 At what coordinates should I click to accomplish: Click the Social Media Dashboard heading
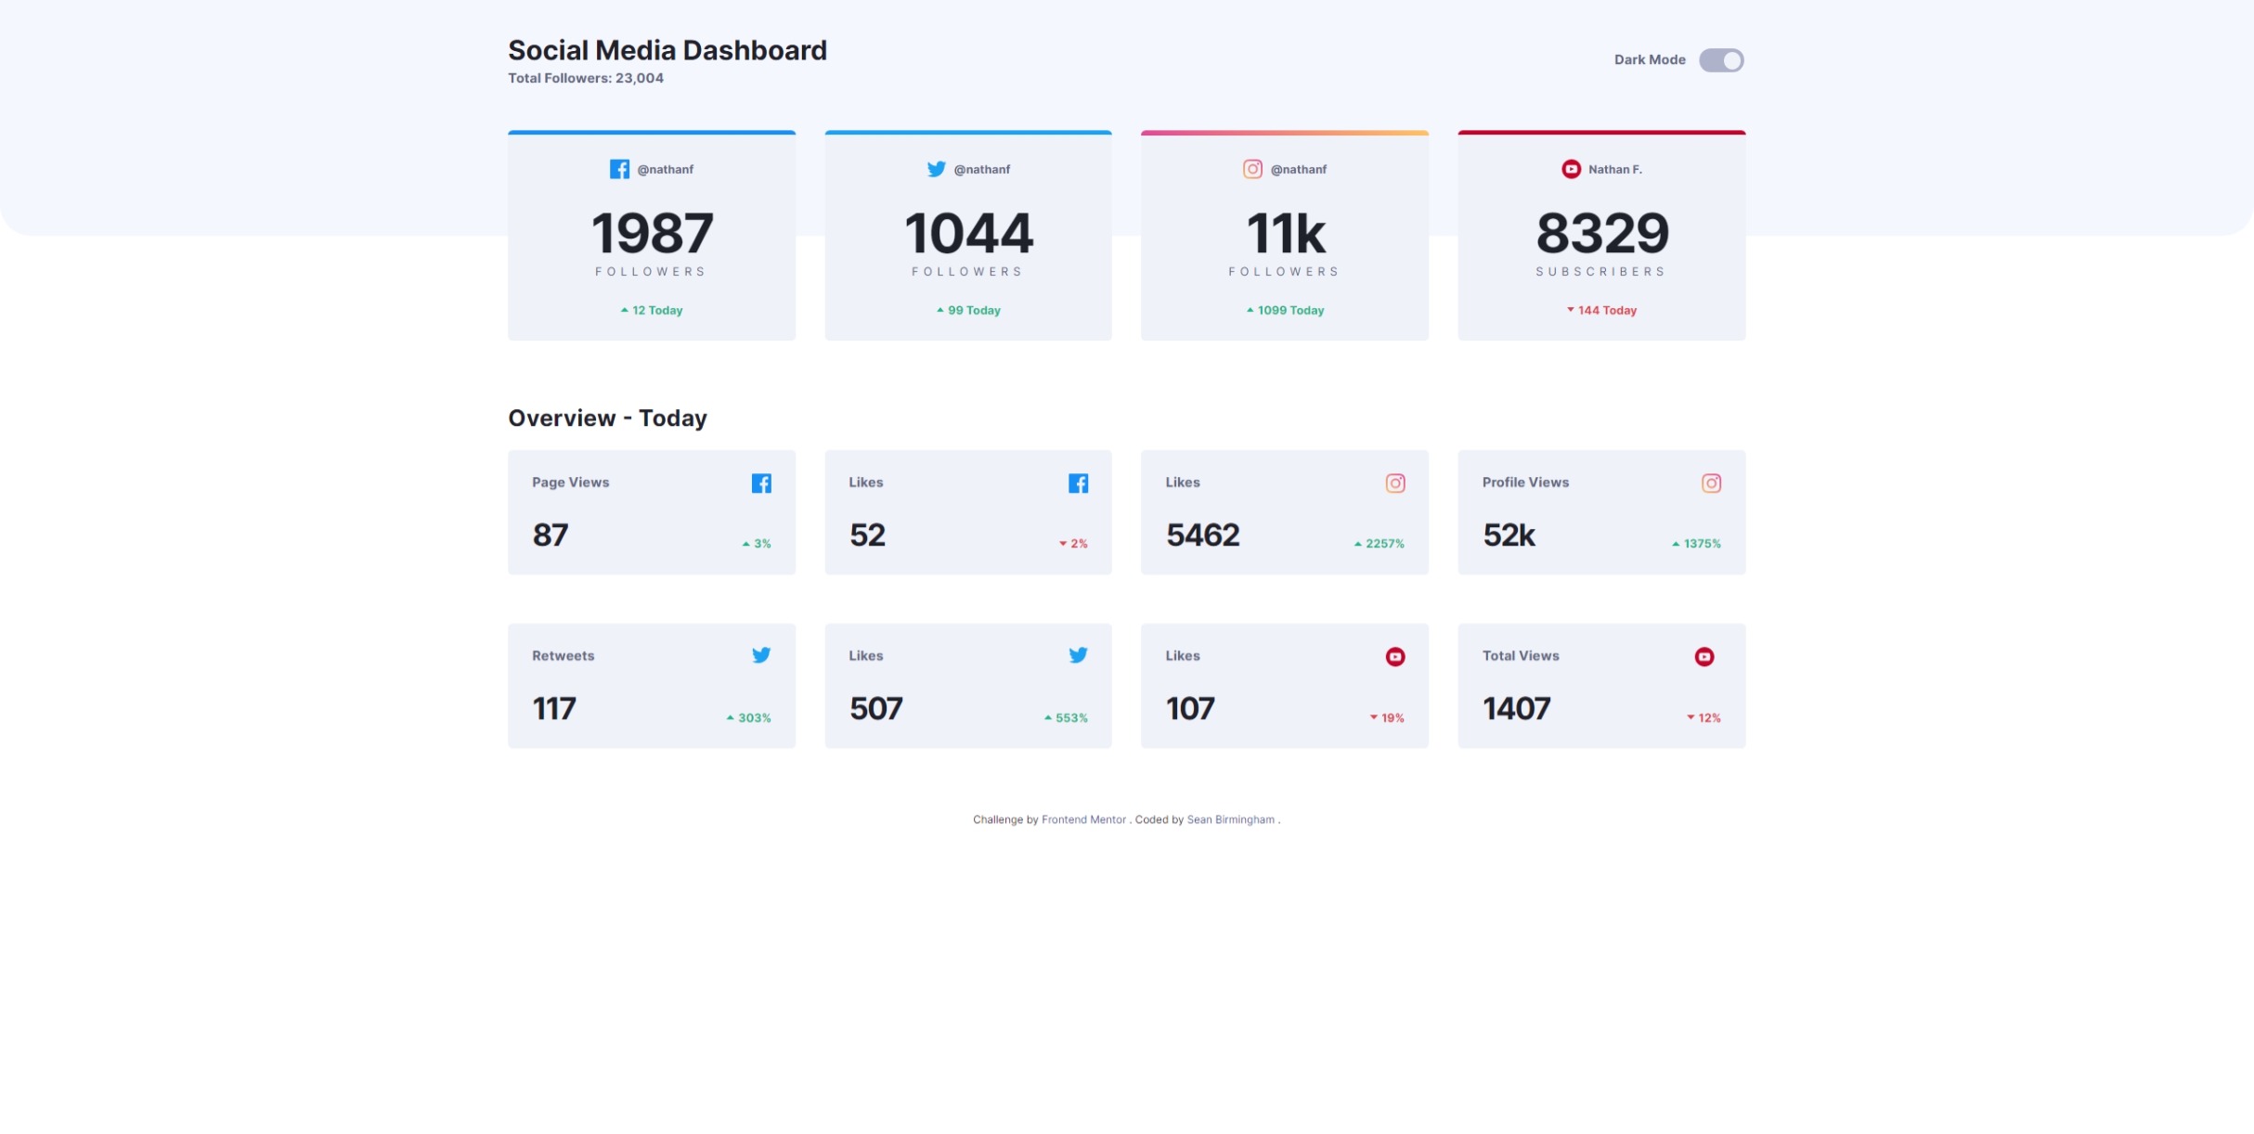(667, 50)
